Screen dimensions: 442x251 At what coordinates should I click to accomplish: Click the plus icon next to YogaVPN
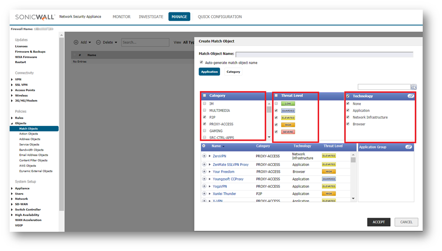(x=204, y=186)
